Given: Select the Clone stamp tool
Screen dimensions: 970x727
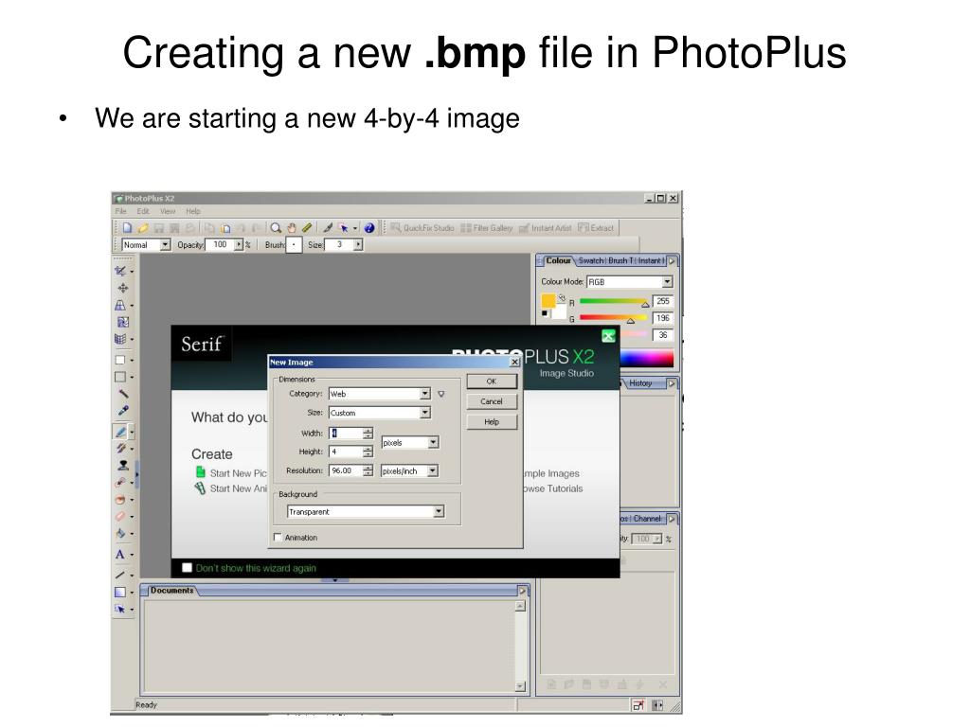Looking at the screenshot, I should 122,466.
